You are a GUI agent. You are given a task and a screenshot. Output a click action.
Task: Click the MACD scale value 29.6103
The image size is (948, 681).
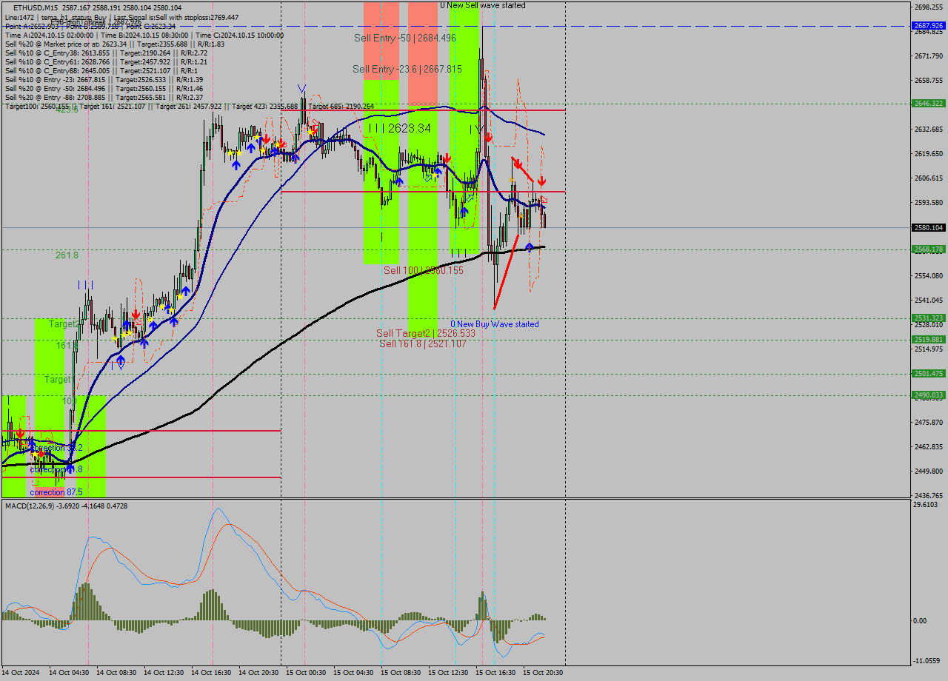click(926, 505)
